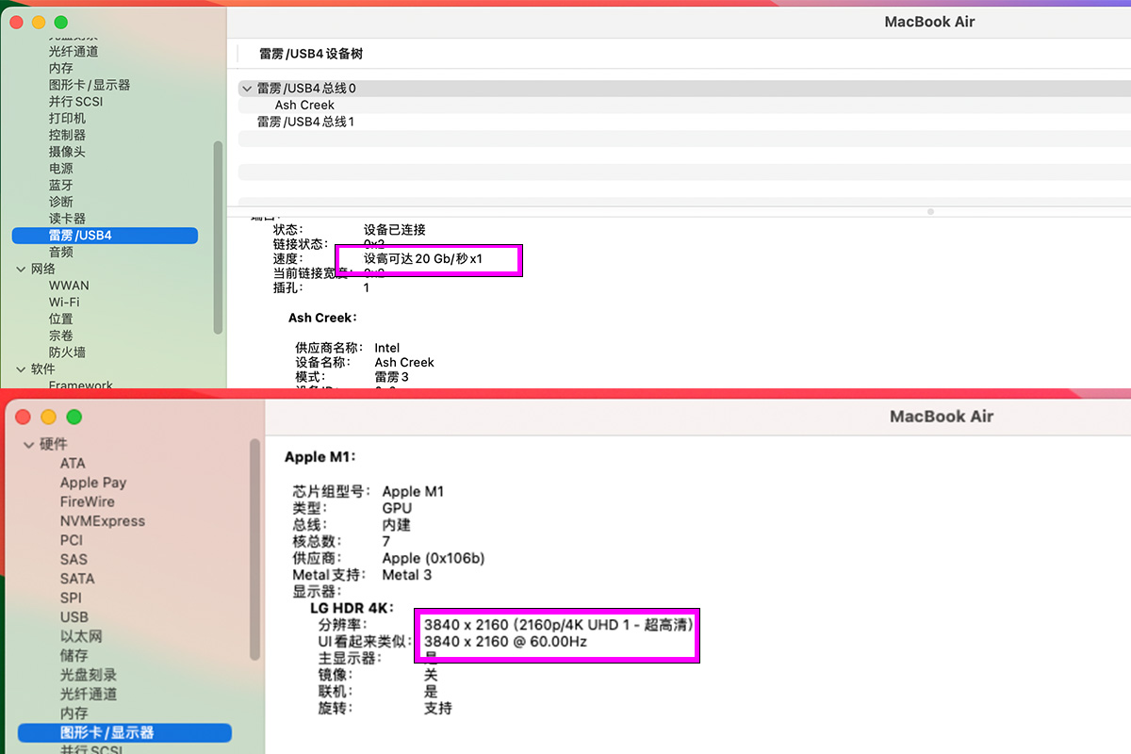Click the 设备已连接 status value
The width and height of the screenshot is (1131, 754).
[x=395, y=230]
